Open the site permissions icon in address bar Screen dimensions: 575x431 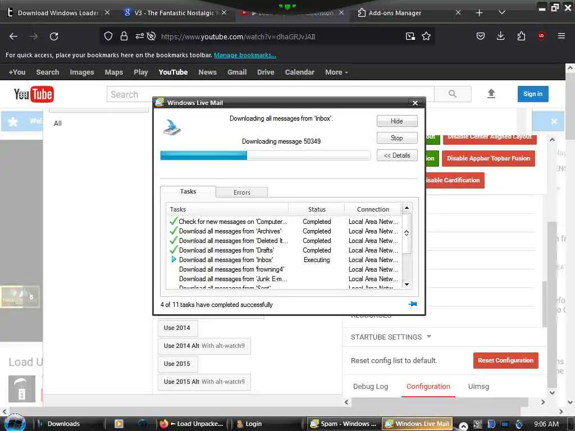coord(140,36)
